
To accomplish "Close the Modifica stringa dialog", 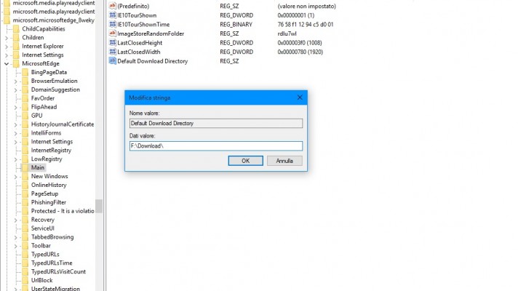I will 300,97.
